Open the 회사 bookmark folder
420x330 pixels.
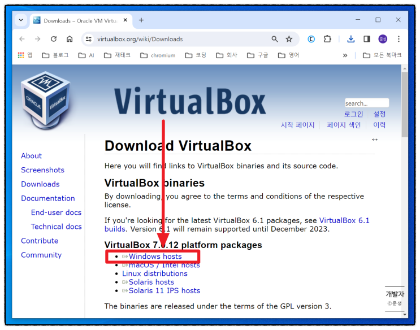(x=226, y=55)
